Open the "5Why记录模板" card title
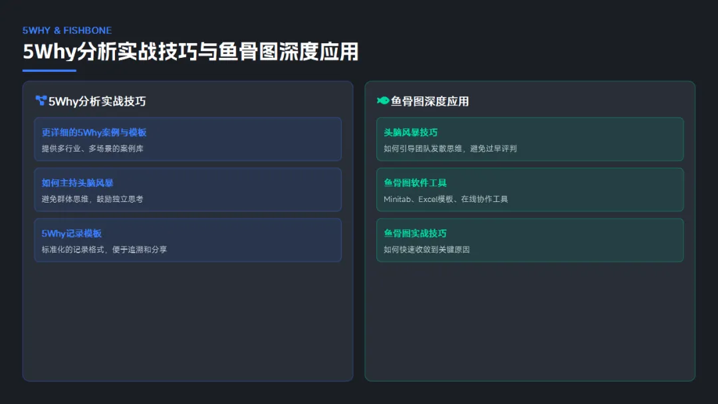Screen dimensions: 718x404 [72, 233]
